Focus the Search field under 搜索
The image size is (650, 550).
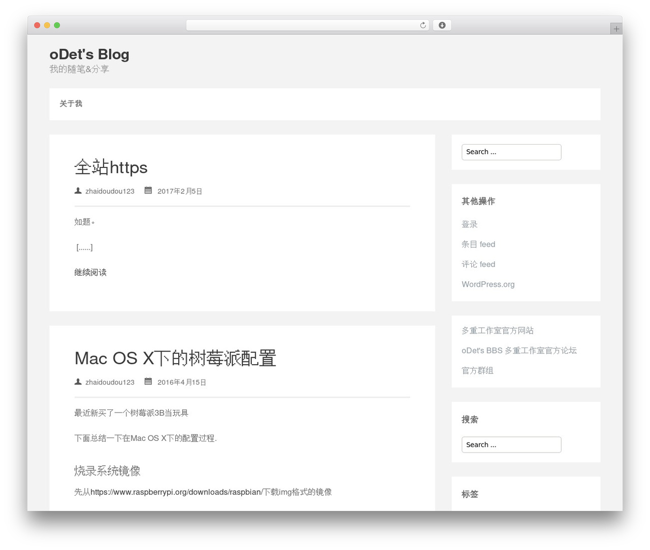(x=511, y=444)
